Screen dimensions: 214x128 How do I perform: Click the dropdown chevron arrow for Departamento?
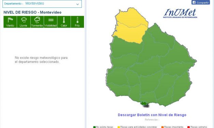coord(77,4)
